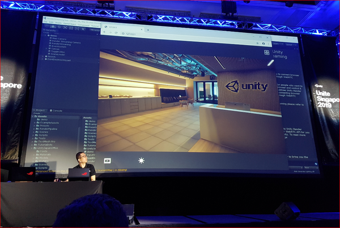Open Layout dropdown in Unity toolbar
Image resolution: width=340 pixels, height=228 pixels.
click(x=291, y=45)
